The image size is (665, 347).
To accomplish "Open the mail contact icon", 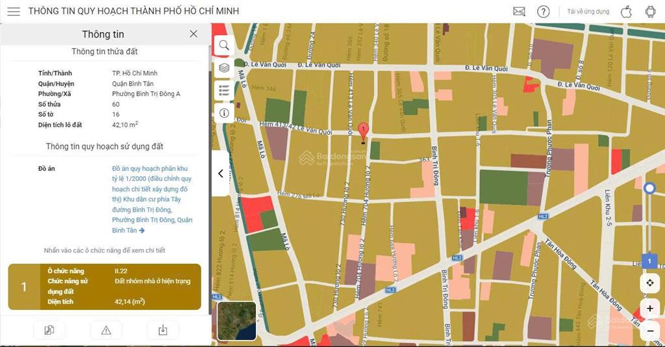I will click(519, 12).
